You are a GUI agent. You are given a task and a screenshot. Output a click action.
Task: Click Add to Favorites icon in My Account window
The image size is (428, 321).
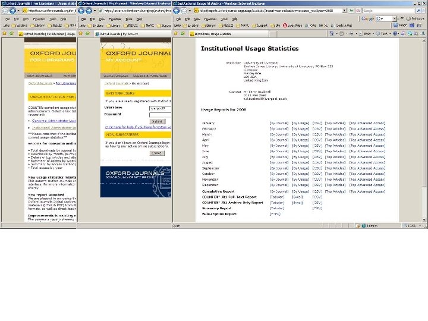coord(87,33)
